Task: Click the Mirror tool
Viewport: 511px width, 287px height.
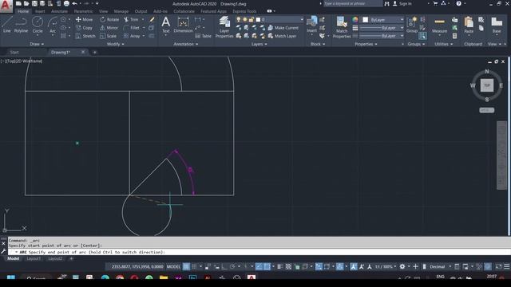Action: tap(109, 28)
